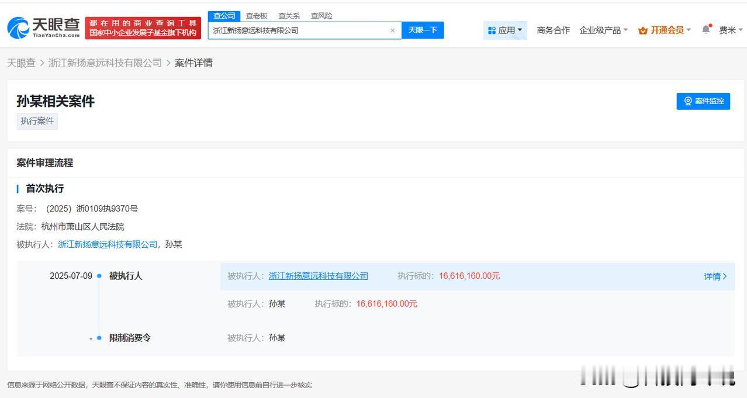Click the notification bell icon
The image size is (747, 398).
(x=706, y=29)
